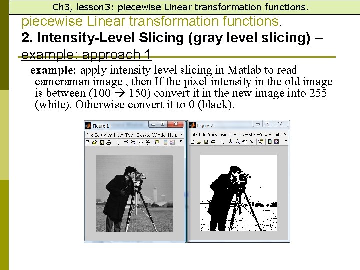This screenshot has height=270, width=360.
Task: Open Window menu in Figure 2
Action: (x=264, y=134)
